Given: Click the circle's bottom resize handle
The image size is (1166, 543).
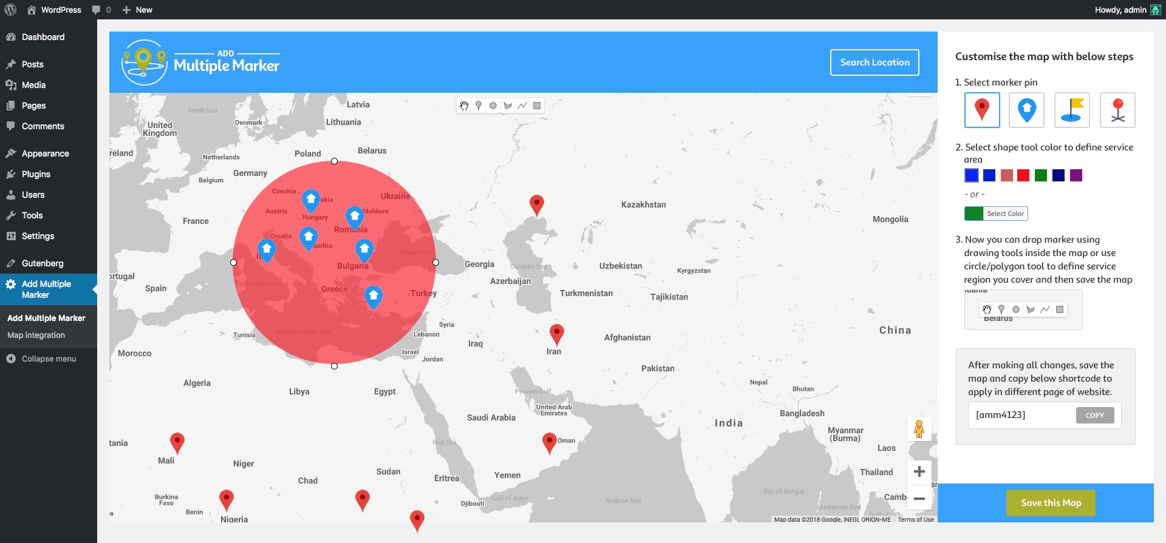Looking at the screenshot, I should tap(334, 366).
